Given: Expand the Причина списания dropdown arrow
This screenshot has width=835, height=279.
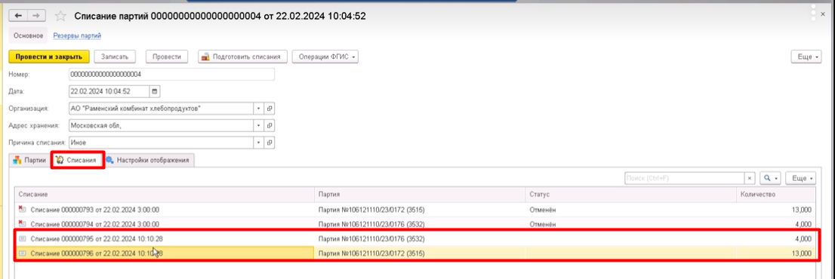Looking at the screenshot, I should (258, 143).
